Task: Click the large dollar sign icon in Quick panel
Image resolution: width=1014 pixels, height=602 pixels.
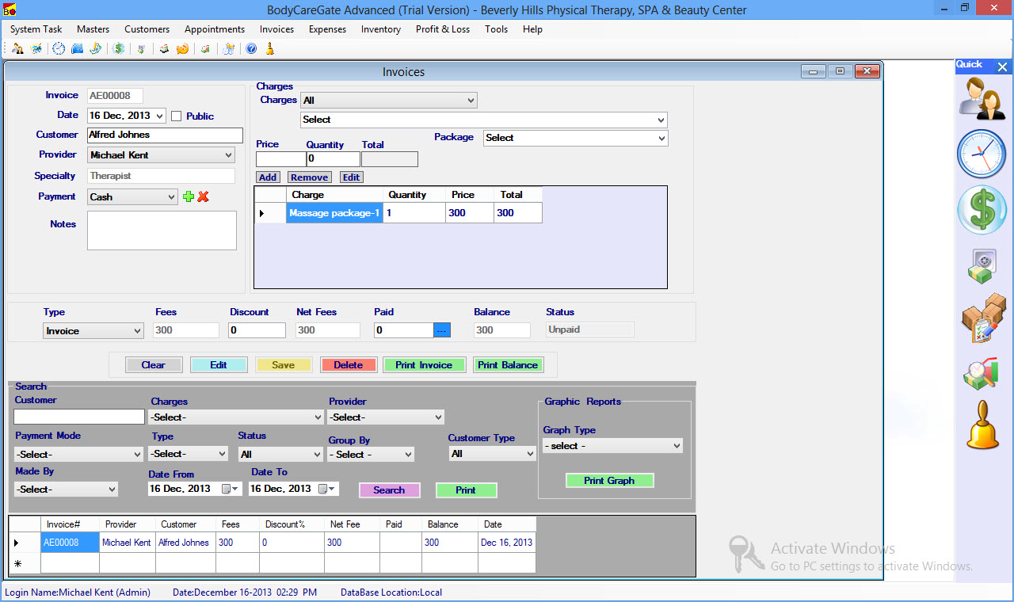Action: coord(982,211)
